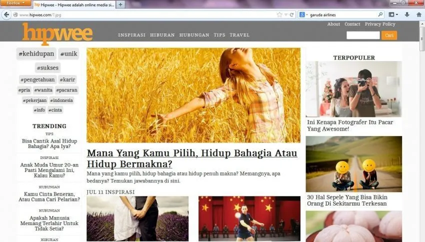425x242 pixels.
Task: Open headline 'Mana Yang Kamu Pilih' article
Action: coord(192,158)
